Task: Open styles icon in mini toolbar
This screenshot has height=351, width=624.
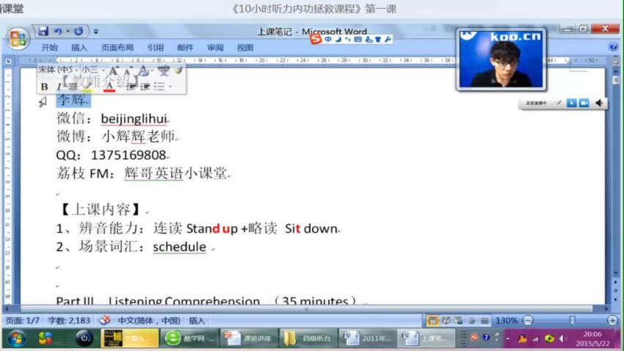Action: (x=144, y=70)
